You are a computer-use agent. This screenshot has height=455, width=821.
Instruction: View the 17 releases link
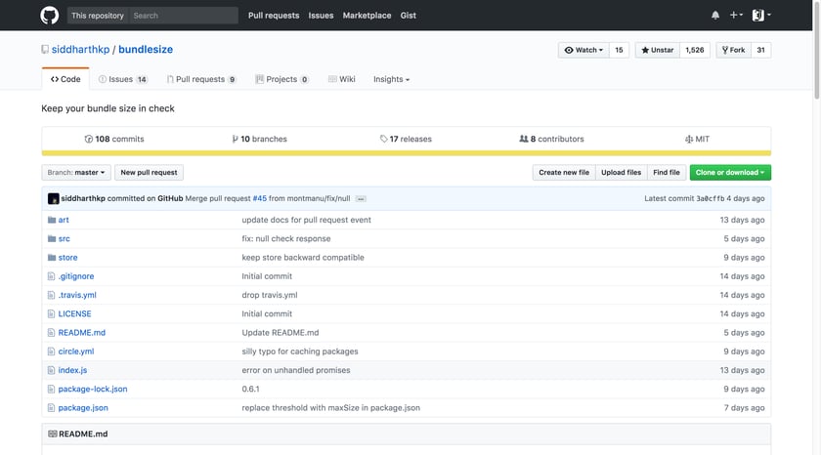point(406,139)
